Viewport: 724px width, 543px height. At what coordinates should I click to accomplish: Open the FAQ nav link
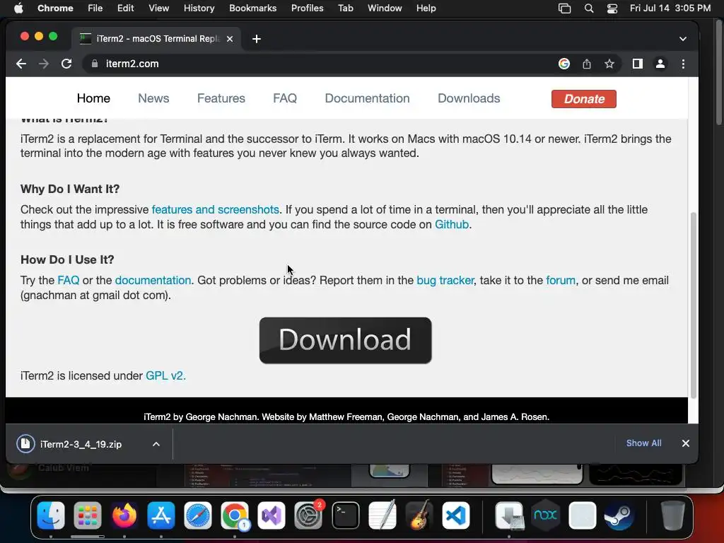(285, 98)
